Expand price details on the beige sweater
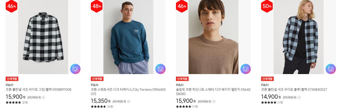This screenshot has width=338, height=112. [x=214, y=101]
